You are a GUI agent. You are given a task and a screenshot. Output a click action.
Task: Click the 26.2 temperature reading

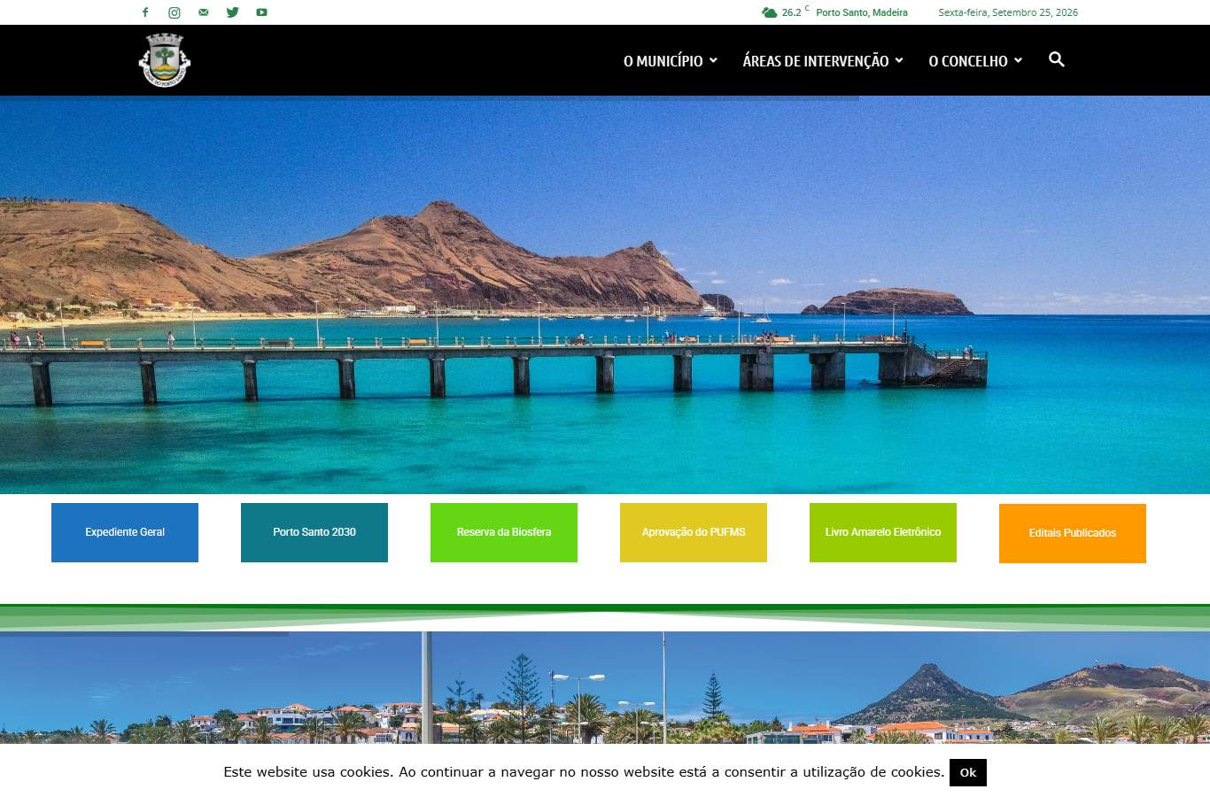pyautogui.click(x=791, y=12)
